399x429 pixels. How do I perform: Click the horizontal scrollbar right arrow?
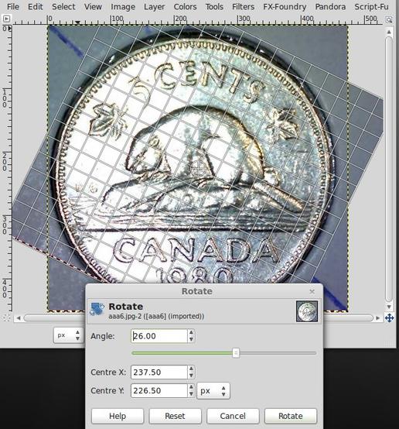point(377,318)
